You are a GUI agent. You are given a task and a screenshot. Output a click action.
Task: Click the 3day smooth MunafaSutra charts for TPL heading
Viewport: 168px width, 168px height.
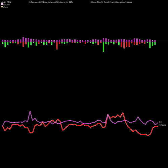tap(51, 2)
